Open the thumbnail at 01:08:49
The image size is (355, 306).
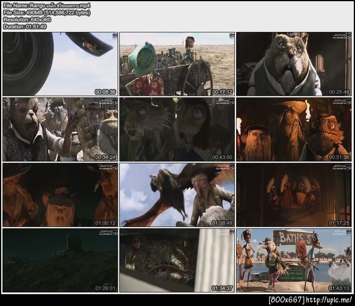coord(177,195)
